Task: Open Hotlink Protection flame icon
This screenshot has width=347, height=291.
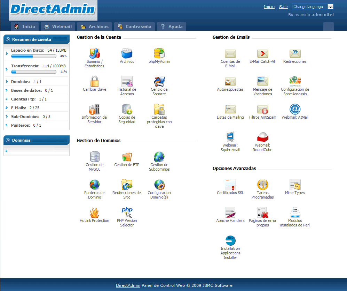Action: [x=95, y=212]
